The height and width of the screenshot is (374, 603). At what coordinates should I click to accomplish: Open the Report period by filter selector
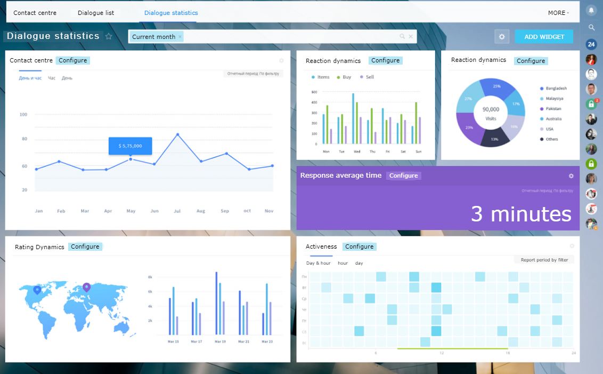click(544, 260)
